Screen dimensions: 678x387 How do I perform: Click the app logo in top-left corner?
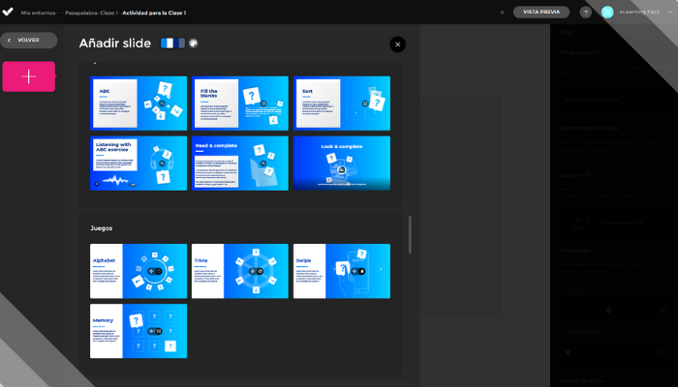(x=8, y=12)
